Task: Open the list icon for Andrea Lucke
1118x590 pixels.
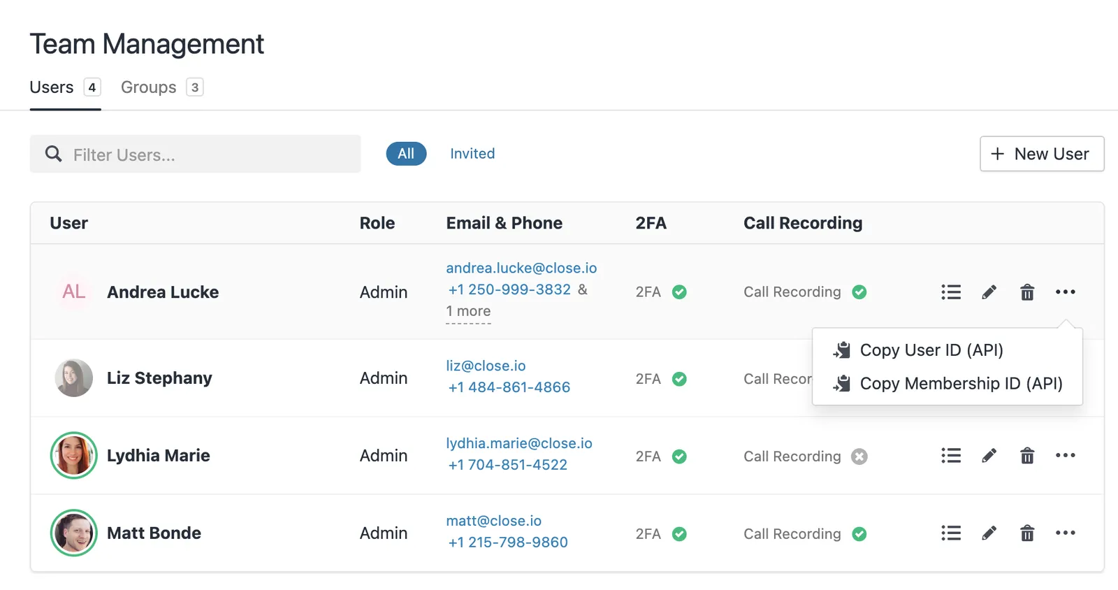Action: (951, 292)
